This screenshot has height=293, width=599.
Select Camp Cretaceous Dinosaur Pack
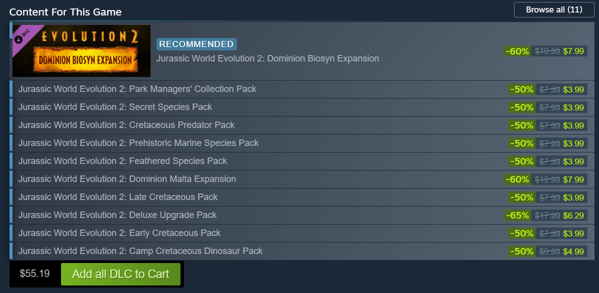coord(140,251)
